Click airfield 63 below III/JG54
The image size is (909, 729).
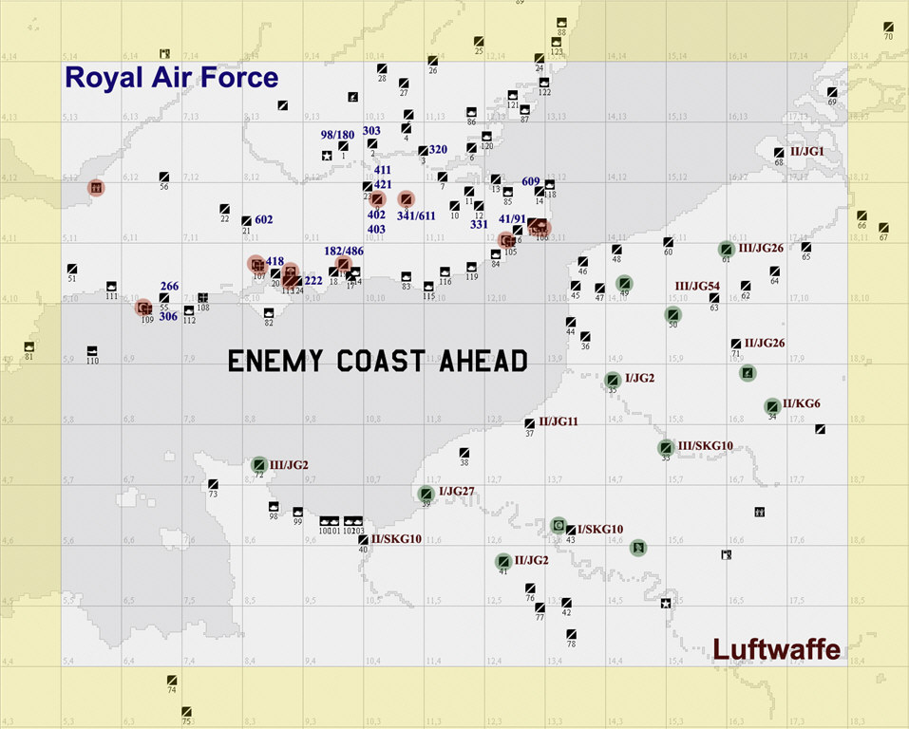pyautogui.click(x=714, y=298)
